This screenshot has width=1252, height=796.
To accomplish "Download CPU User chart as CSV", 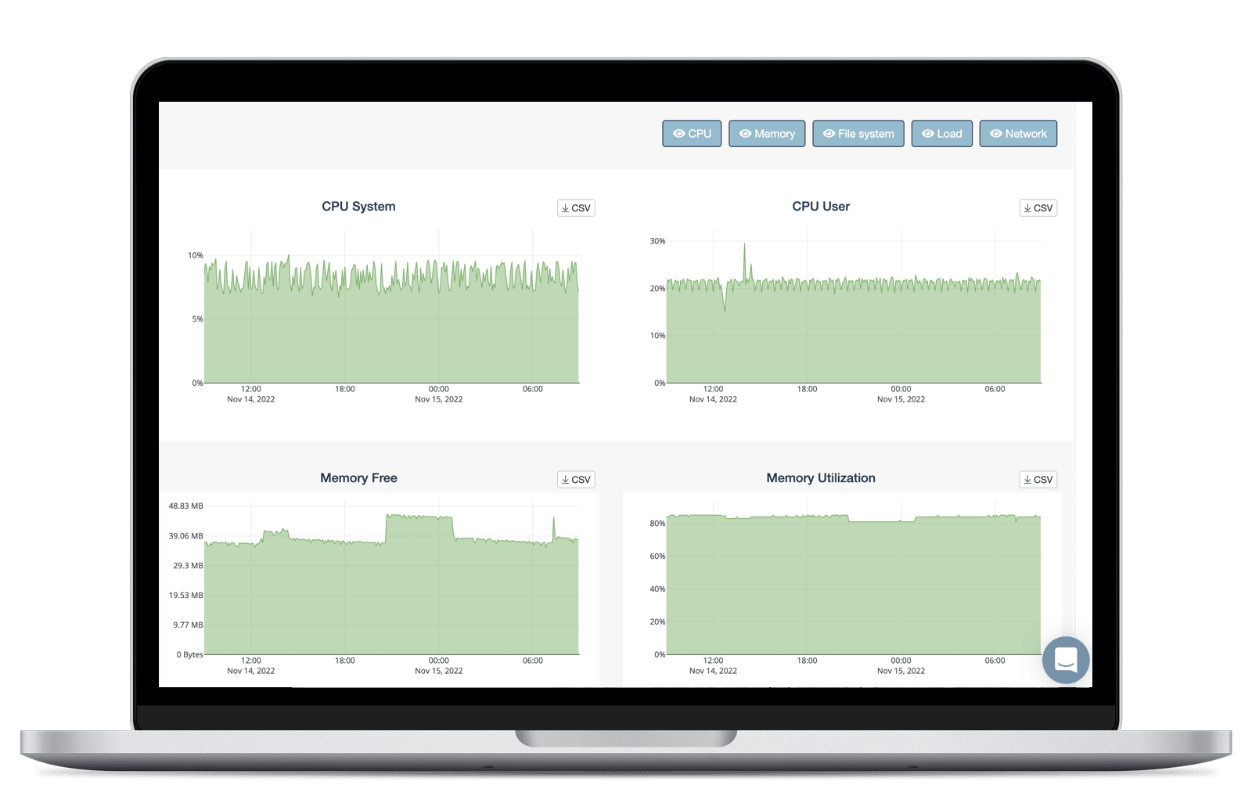I will [1038, 208].
